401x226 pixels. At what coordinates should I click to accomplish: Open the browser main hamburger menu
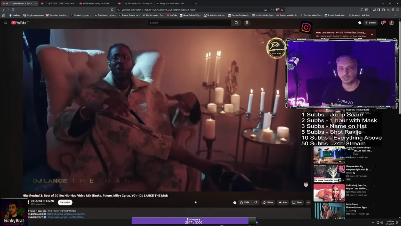click(x=398, y=10)
